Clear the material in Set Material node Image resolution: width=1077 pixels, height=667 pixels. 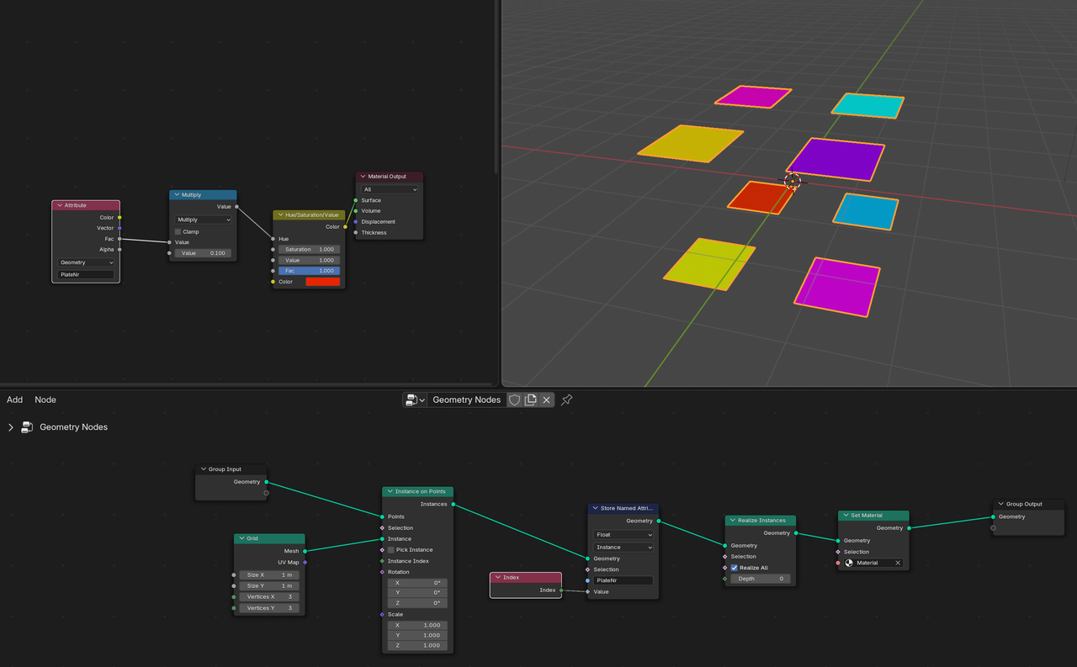898,563
